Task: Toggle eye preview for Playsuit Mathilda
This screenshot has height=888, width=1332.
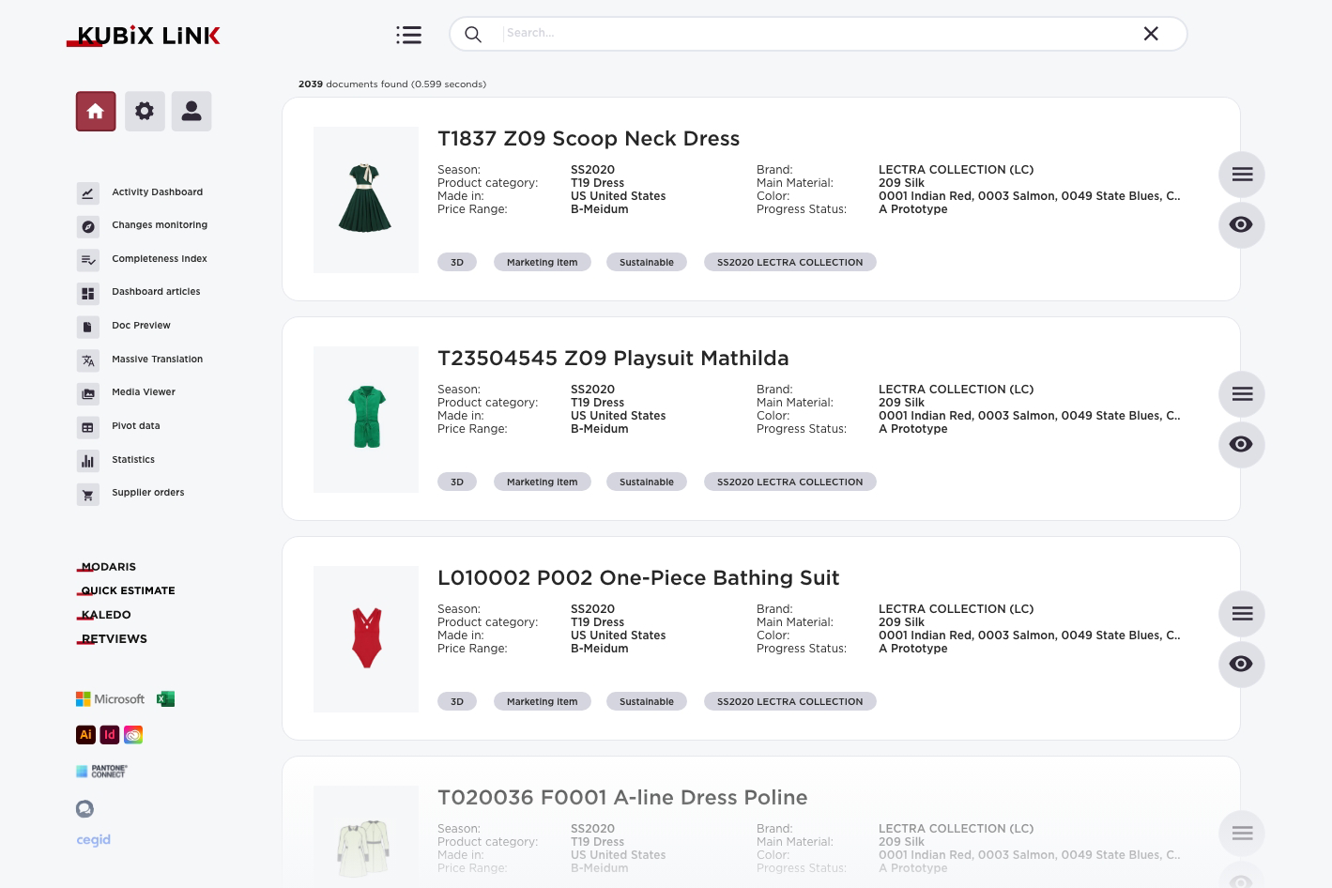Action: (1241, 445)
